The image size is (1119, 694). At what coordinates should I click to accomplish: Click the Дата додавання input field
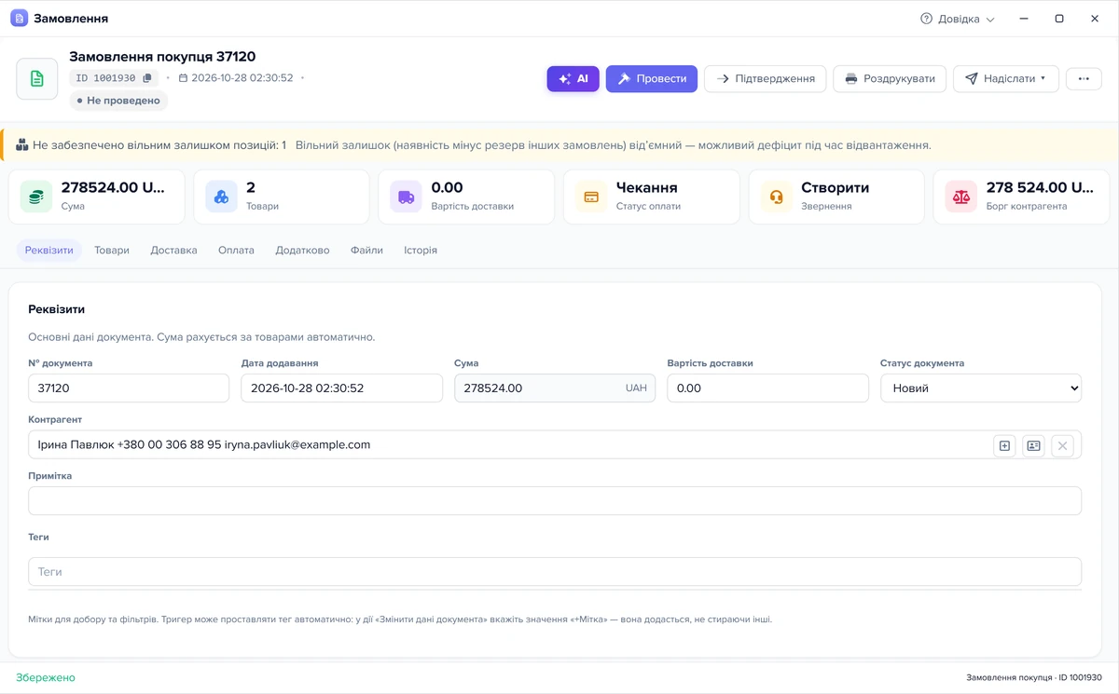click(x=341, y=388)
